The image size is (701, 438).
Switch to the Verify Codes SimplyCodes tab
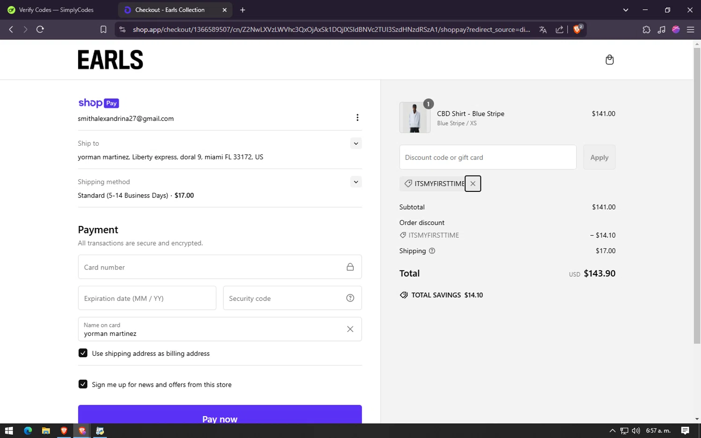(57, 10)
